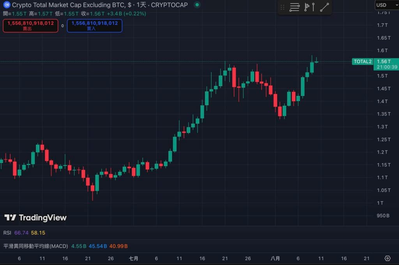Viewport: 399px width, 265px height.
Task: Click the blue 買入 buy button
Action: (x=95, y=26)
